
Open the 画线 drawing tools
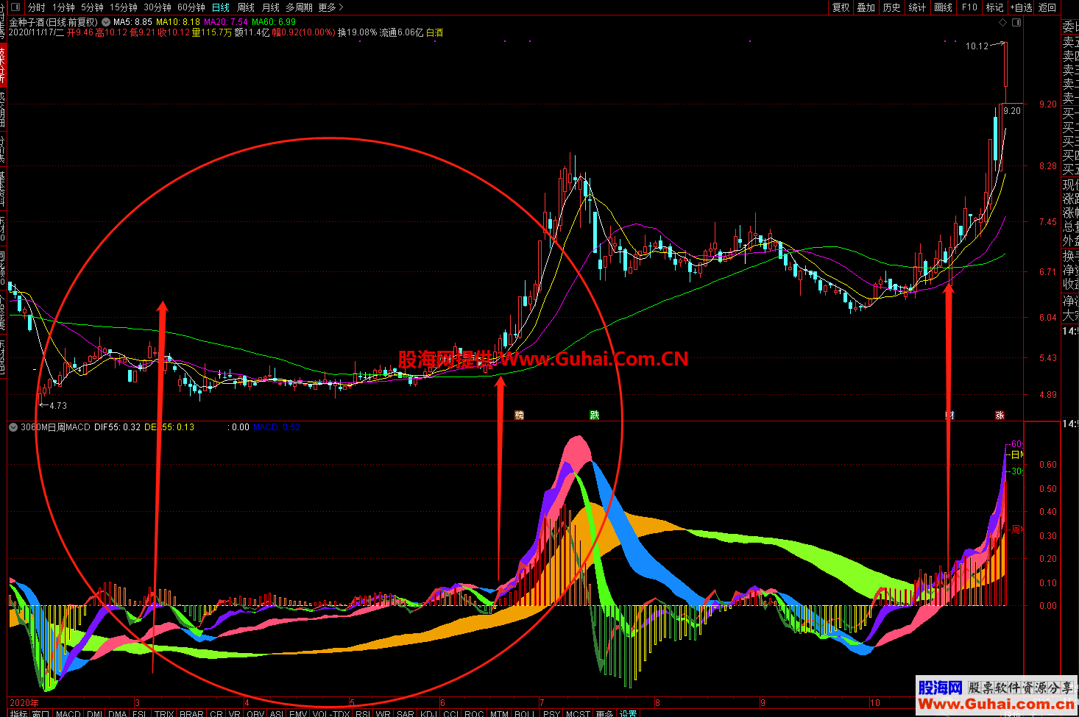(x=943, y=7)
